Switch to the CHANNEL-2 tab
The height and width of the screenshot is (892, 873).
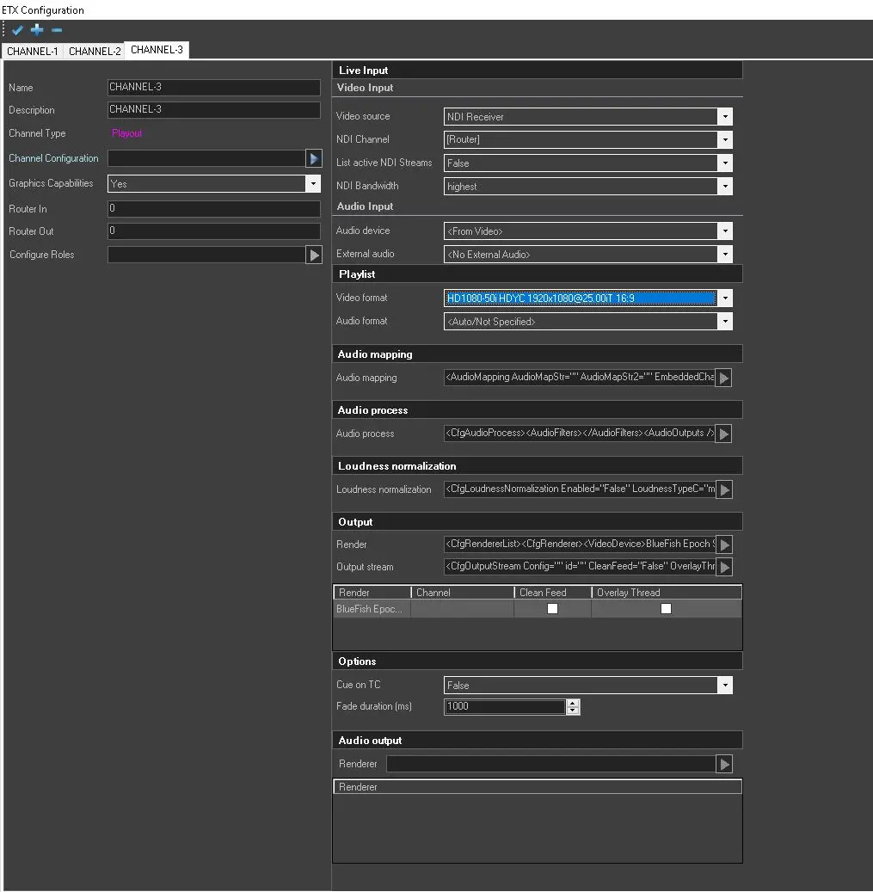tap(95, 52)
